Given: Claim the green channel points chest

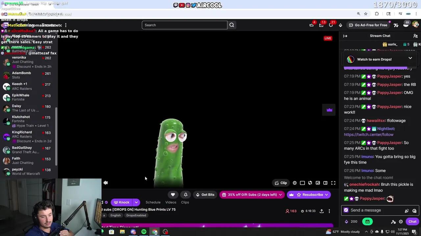Looking at the screenshot, I should (367, 222).
